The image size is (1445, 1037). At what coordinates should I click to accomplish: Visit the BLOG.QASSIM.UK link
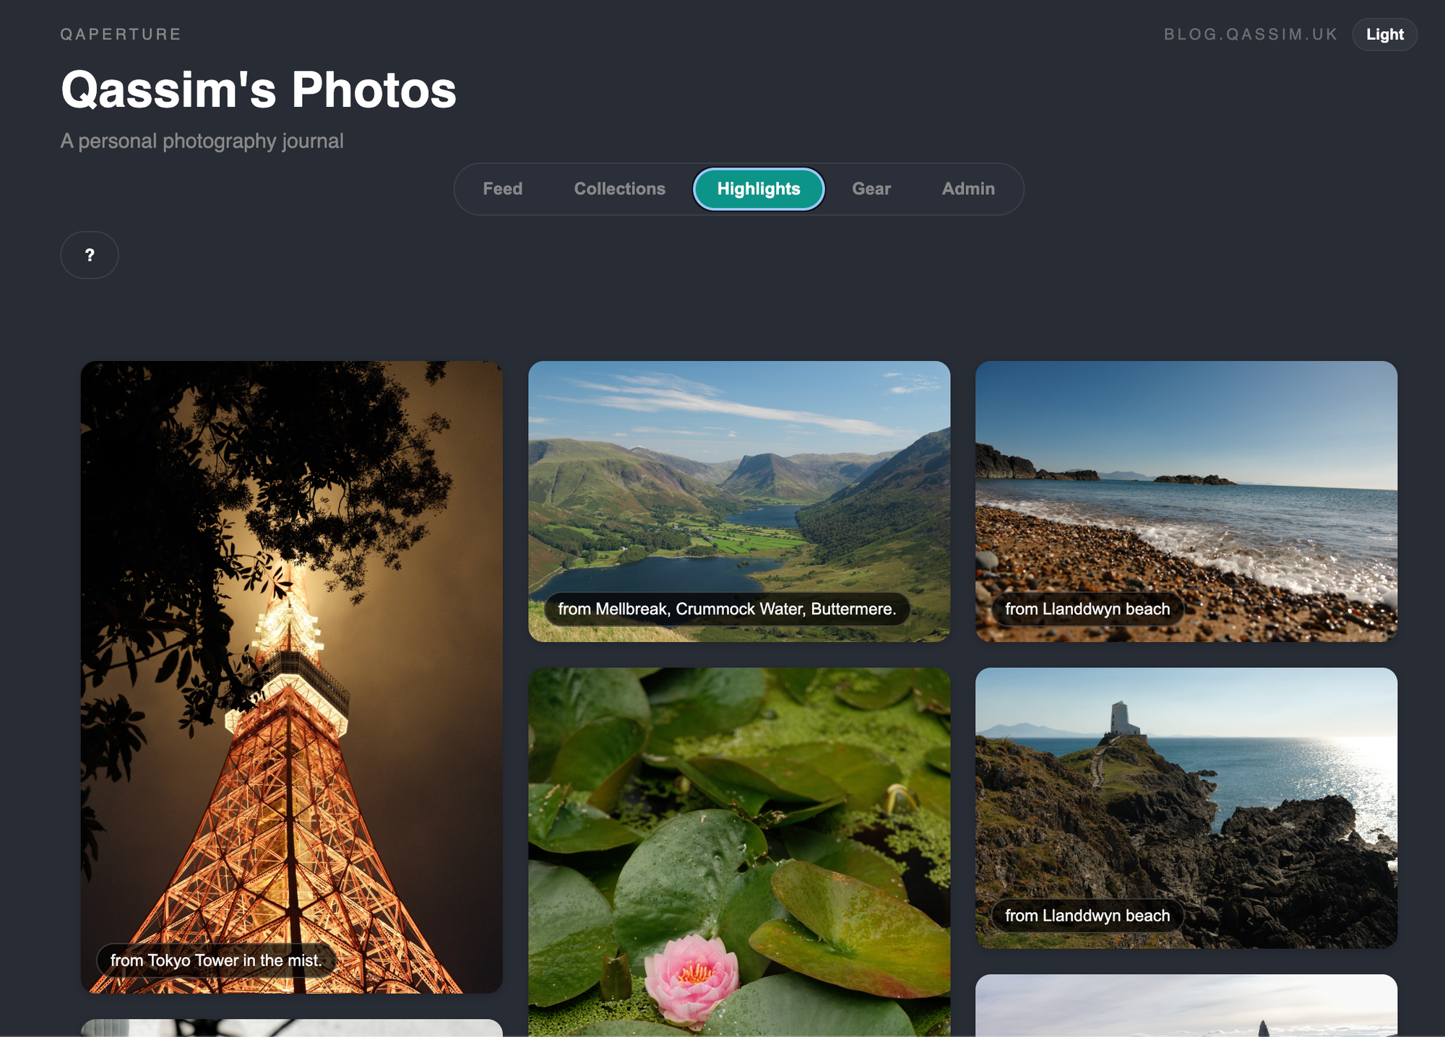coord(1250,35)
